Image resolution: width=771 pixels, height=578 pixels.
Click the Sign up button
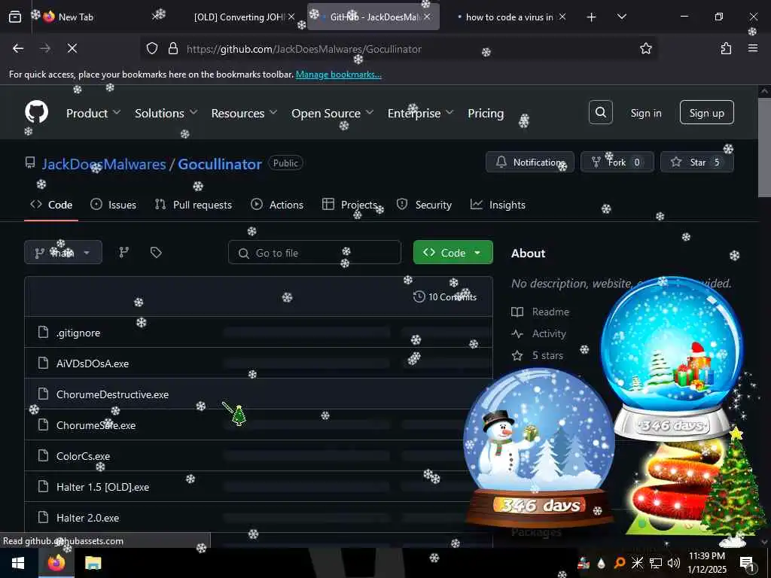706,113
